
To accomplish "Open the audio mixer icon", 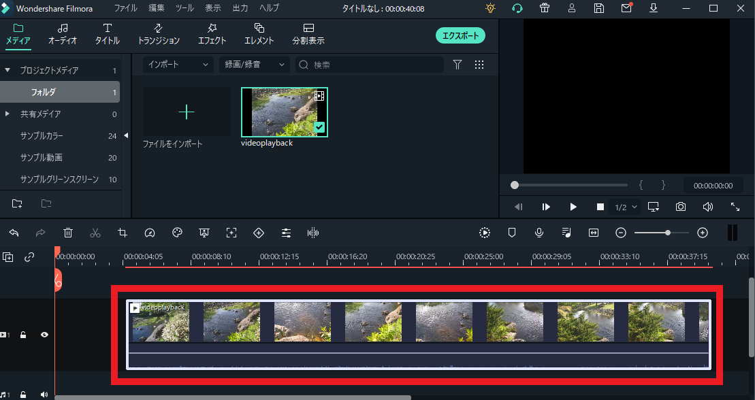I will [x=566, y=233].
